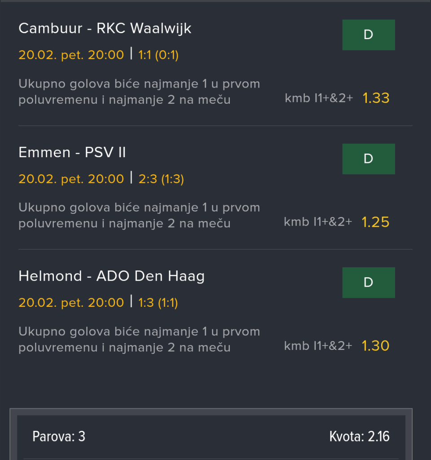Click the green D badge for Helmond match
The image size is (431, 460).
(368, 283)
